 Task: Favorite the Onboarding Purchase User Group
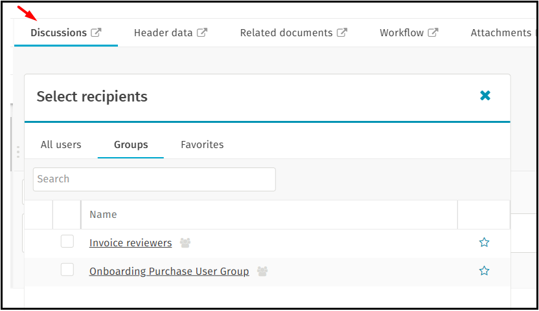point(484,271)
